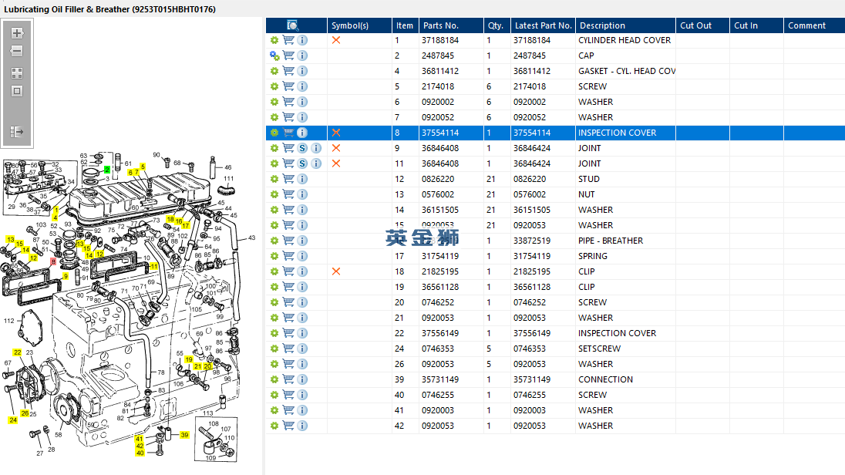
Task: Open info for CAP part row
Action: point(302,56)
